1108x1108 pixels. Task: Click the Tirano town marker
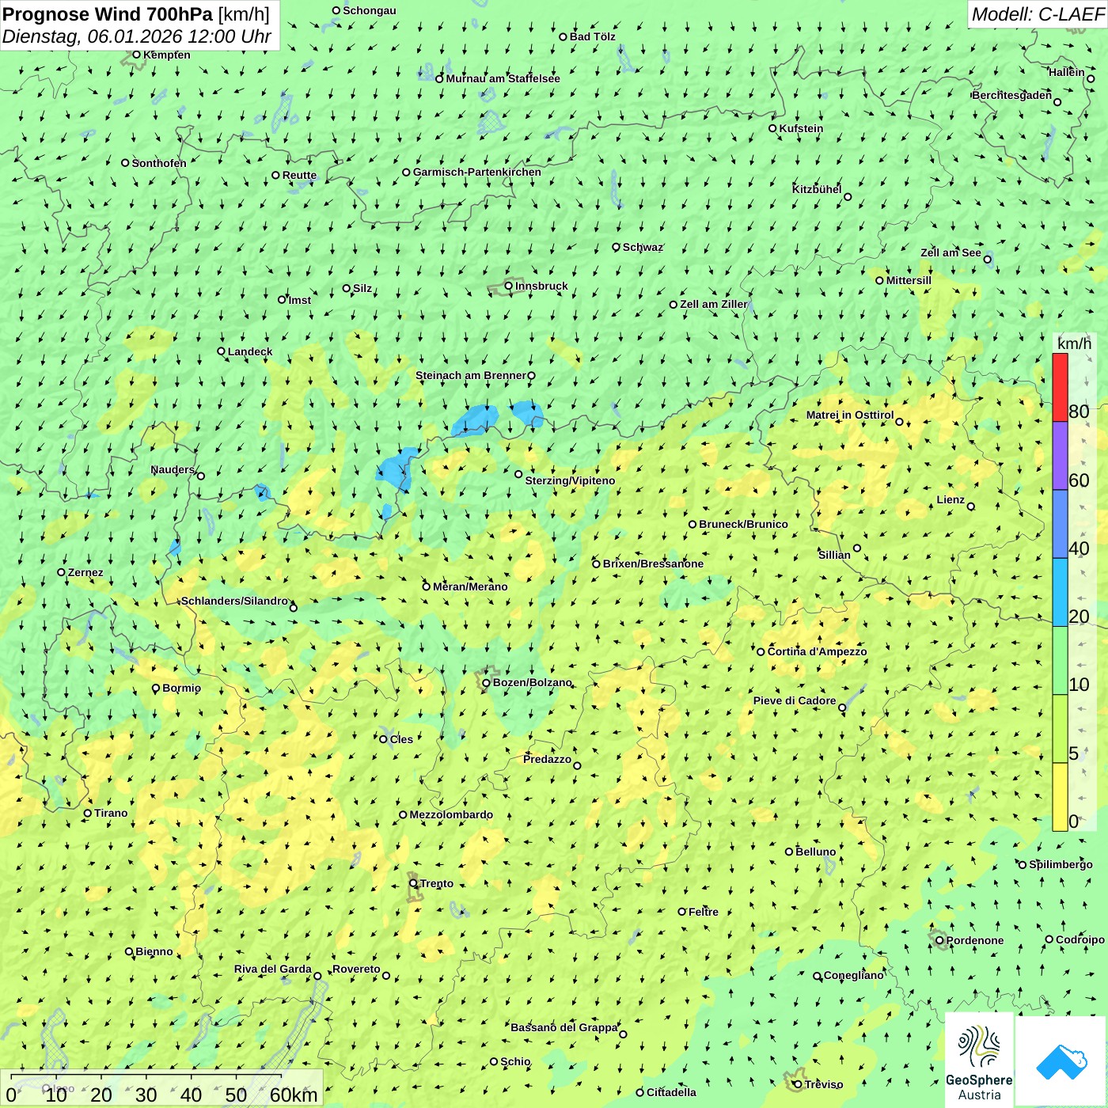pos(88,813)
